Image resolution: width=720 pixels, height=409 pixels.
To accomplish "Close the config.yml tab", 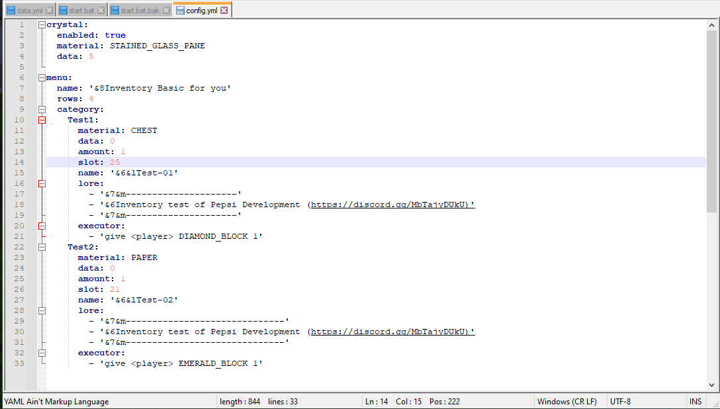I will (x=224, y=10).
